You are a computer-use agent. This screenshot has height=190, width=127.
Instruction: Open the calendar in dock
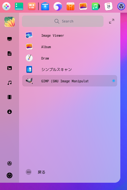(108, 6)
